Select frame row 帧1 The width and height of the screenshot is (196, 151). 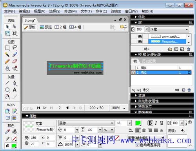click(162, 67)
